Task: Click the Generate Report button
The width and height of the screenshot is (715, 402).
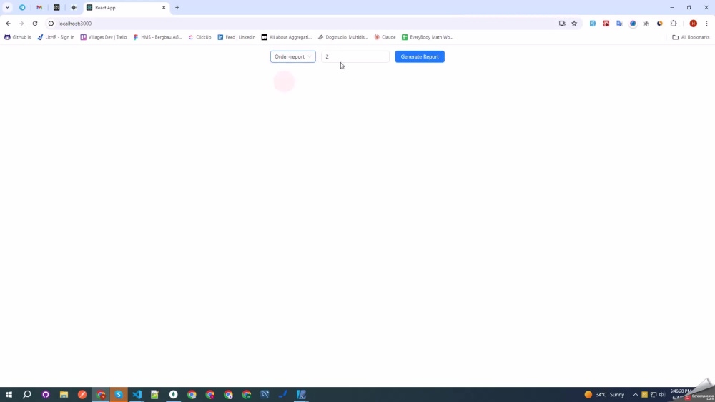Action: pyautogui.click(x=420, y=56)
